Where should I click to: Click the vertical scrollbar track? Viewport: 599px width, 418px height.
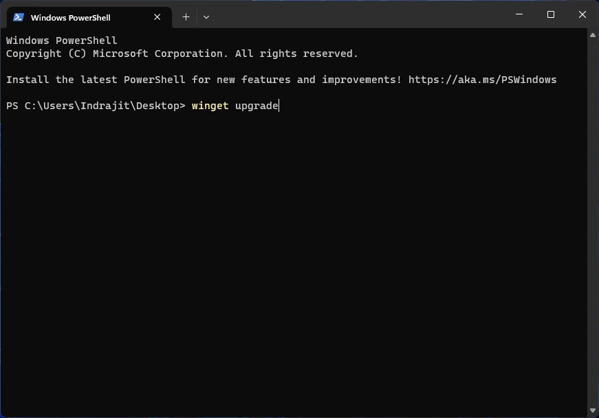[x=593, y=220]
